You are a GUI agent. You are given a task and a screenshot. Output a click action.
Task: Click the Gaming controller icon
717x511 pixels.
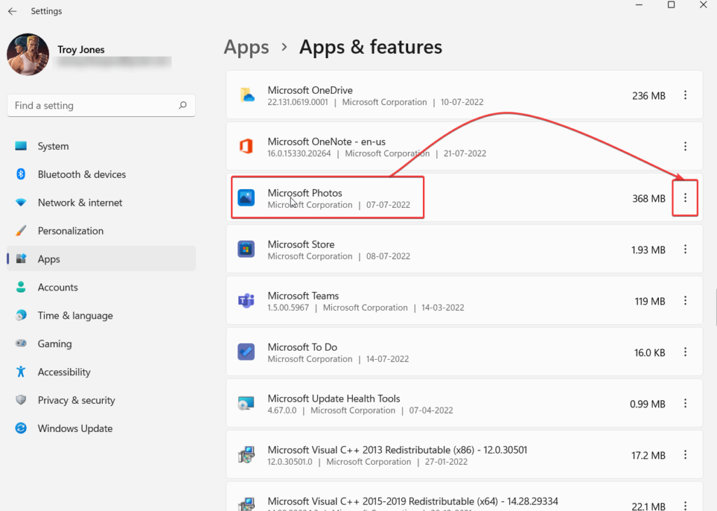point(20,343)
